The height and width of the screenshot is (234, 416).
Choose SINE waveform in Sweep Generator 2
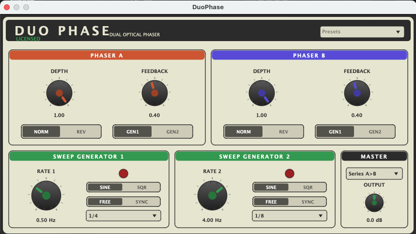coord(271,188)
